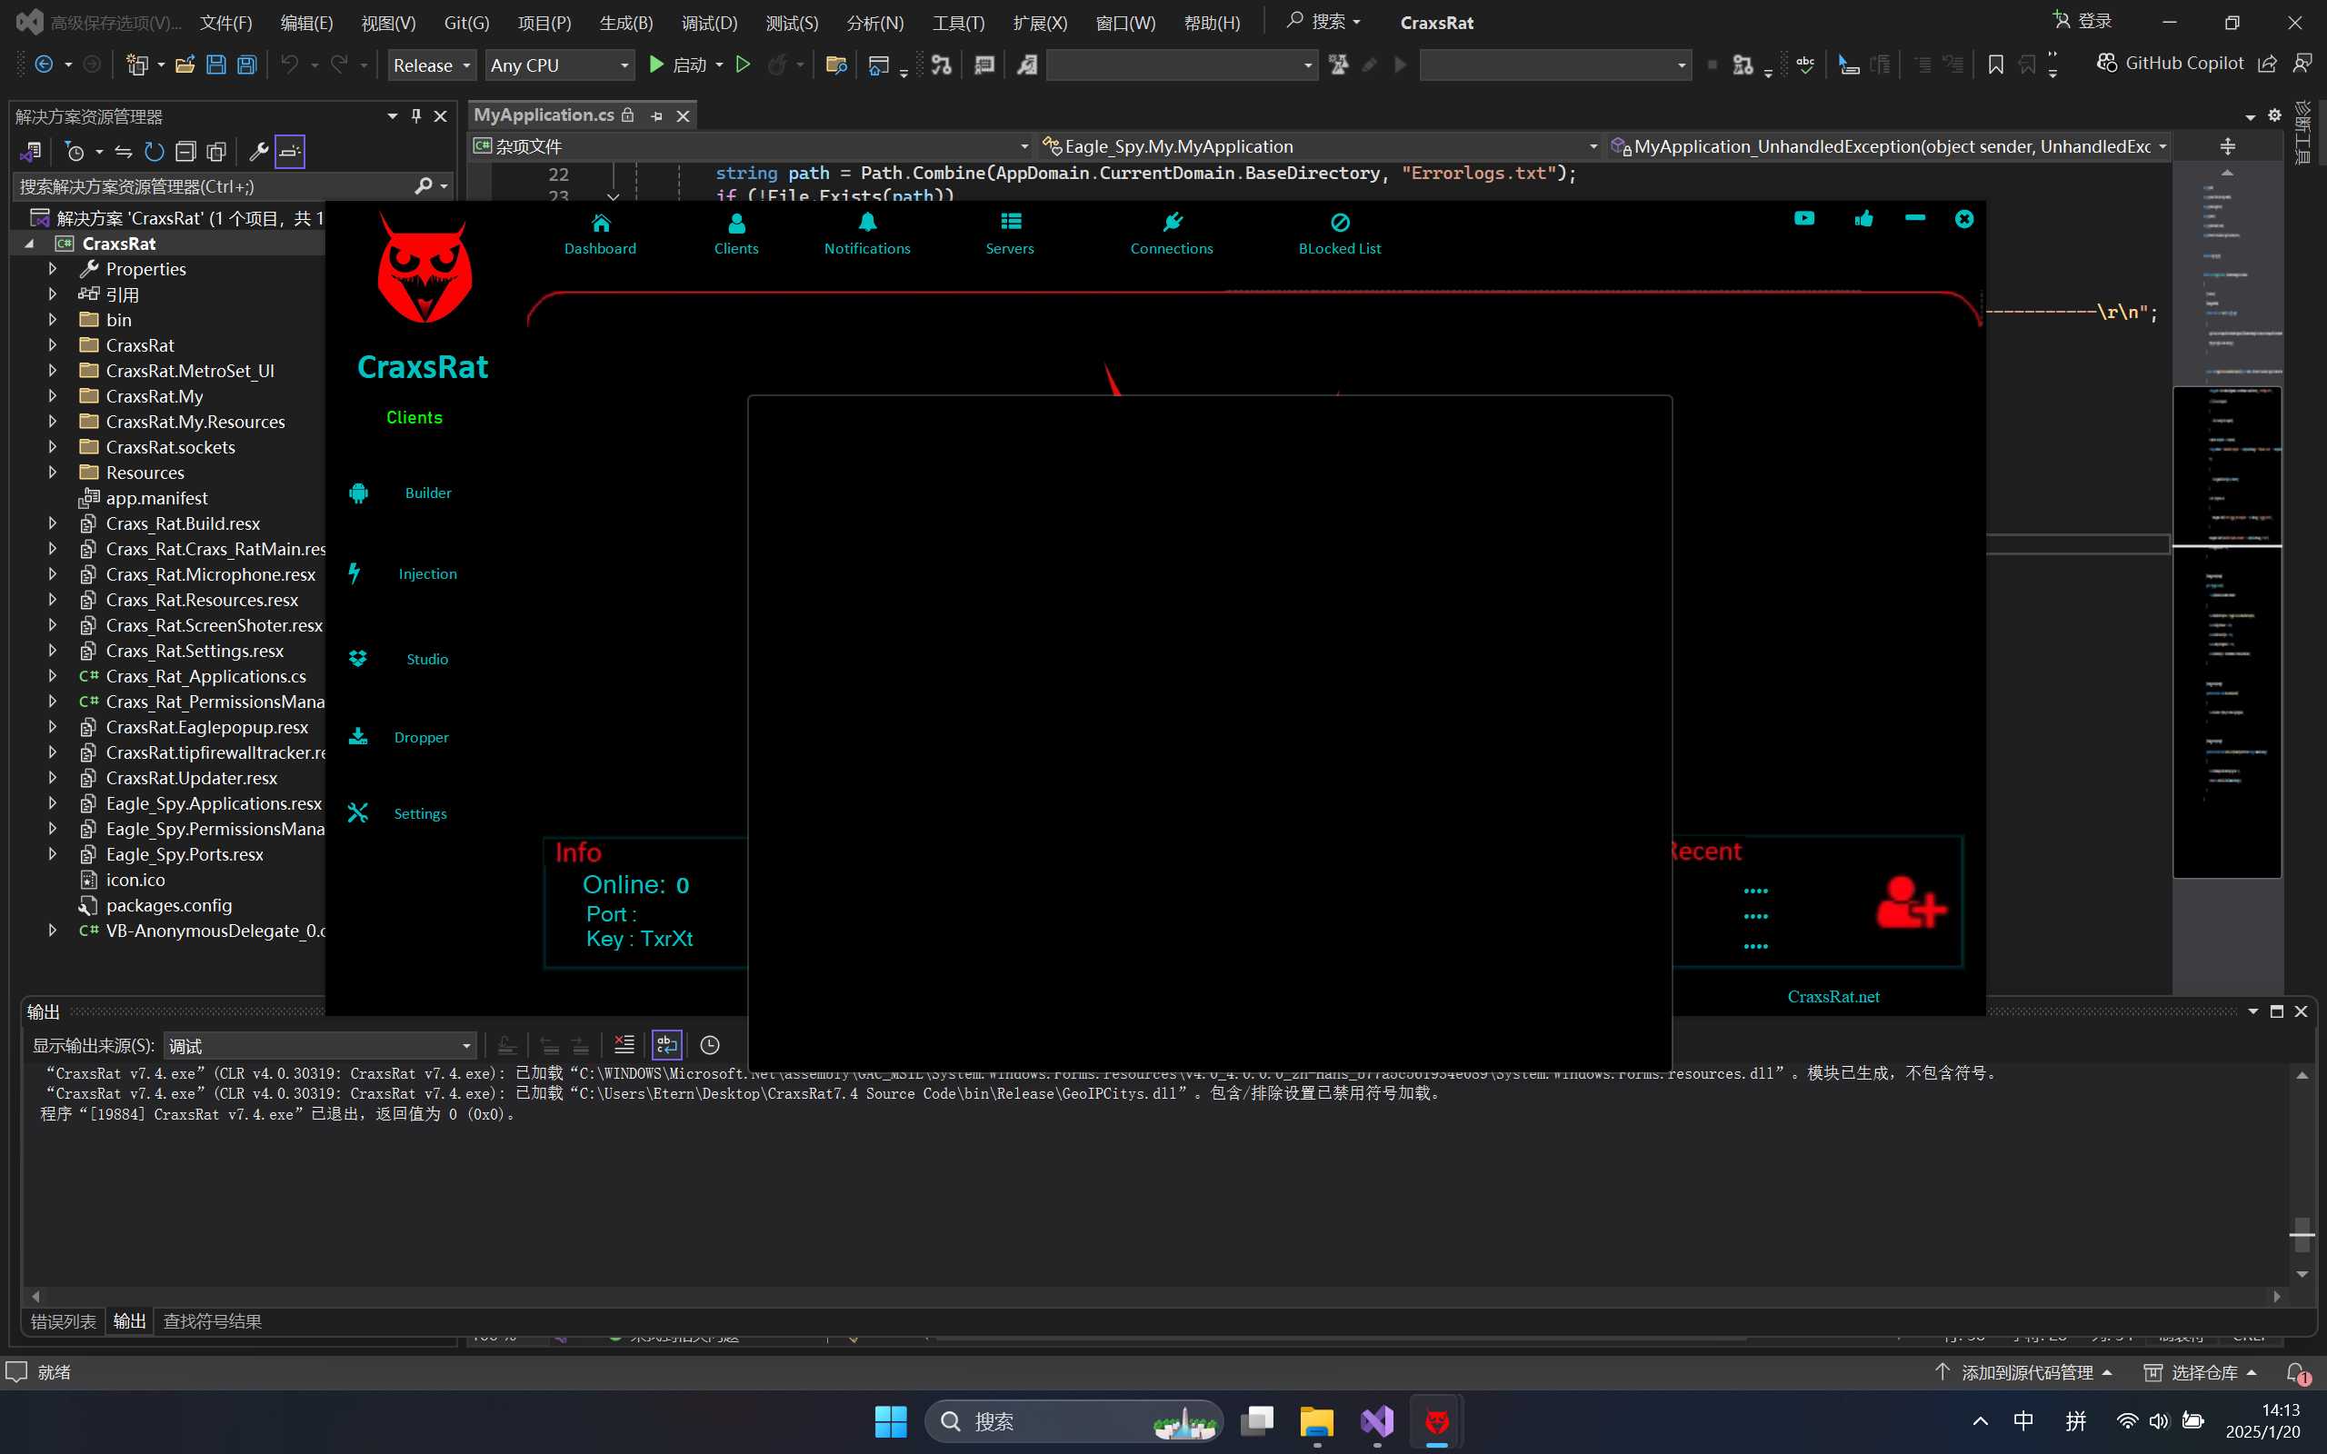
Task: Toggle output timestamps clock button
Action: tap(710, 1045)
